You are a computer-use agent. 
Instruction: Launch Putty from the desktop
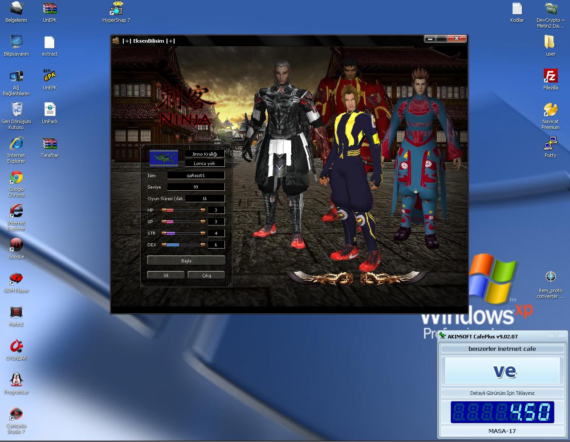[550, 147]
